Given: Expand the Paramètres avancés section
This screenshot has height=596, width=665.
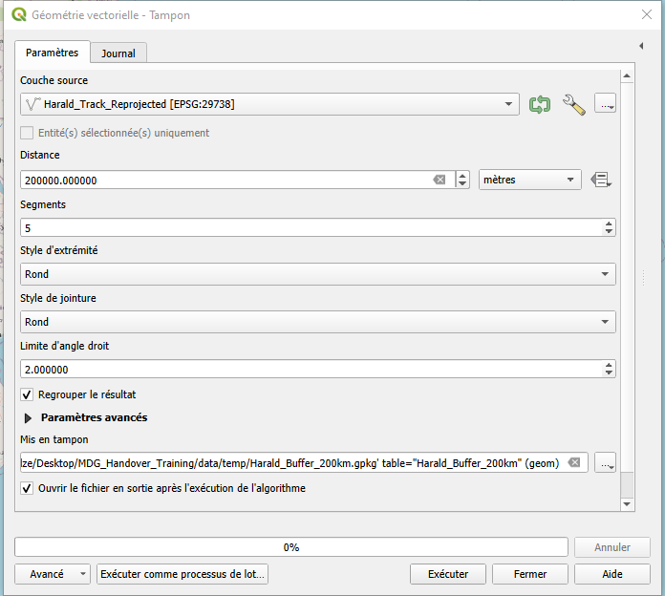Looking at the screenshot, I should (28, 417).
